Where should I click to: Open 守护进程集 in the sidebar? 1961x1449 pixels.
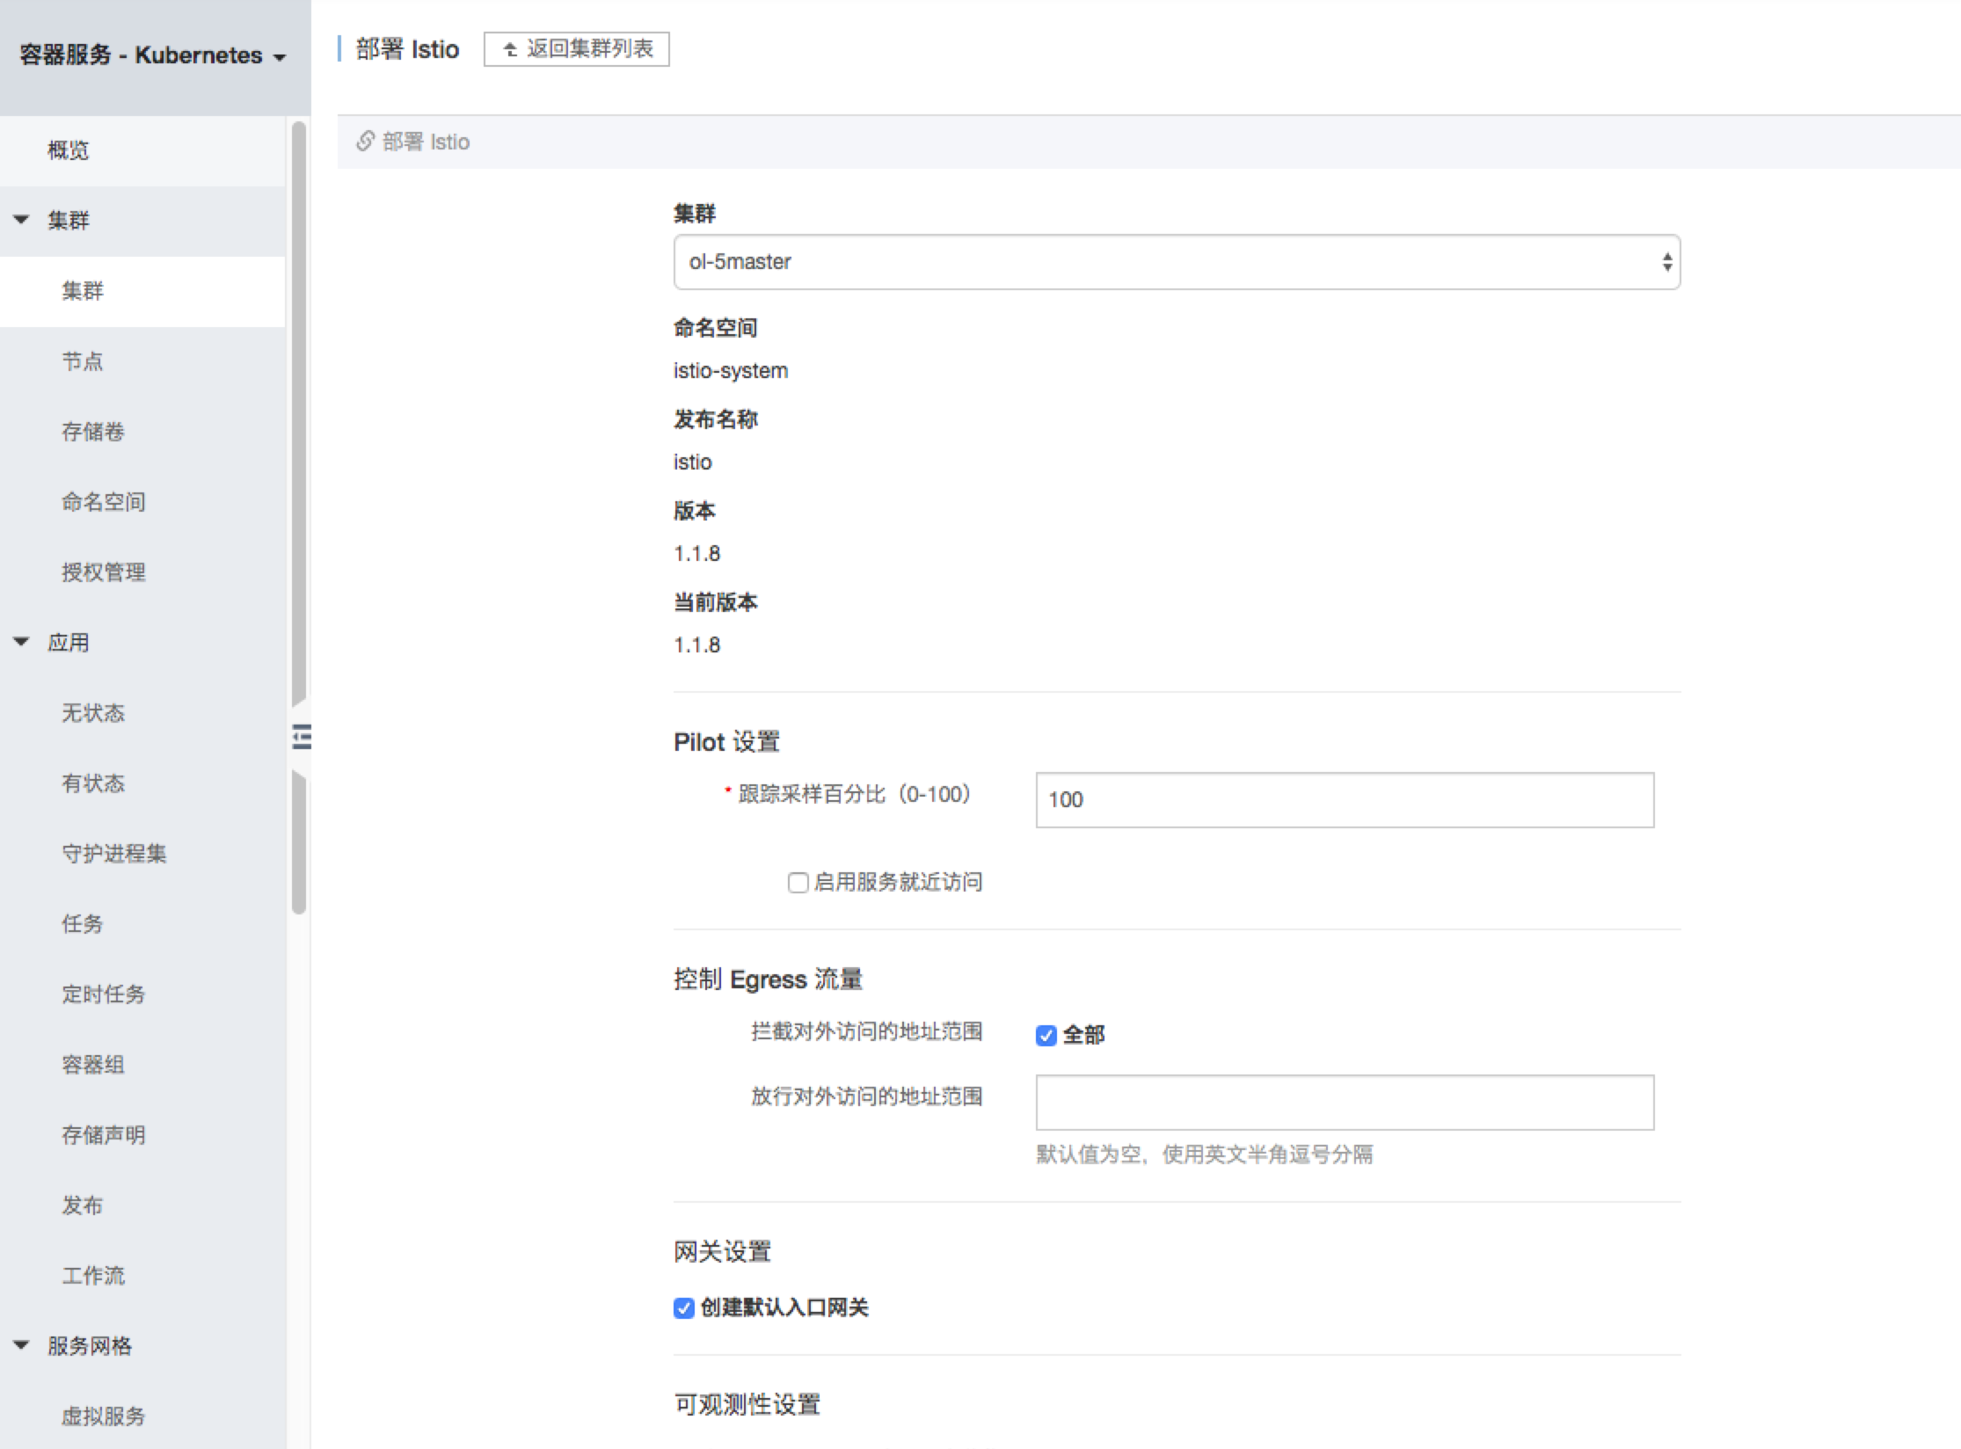[x=142, y=854]
